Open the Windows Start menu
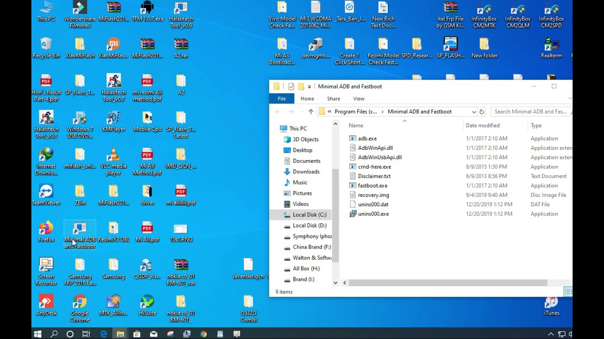The height and width of the screenshot is (339, 604). coord(38,334)
